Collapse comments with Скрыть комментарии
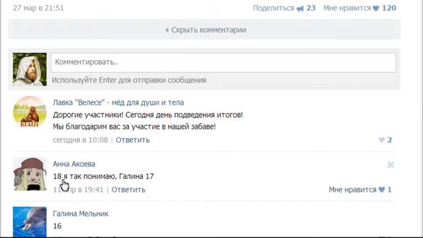 click(x=206, y=30)
